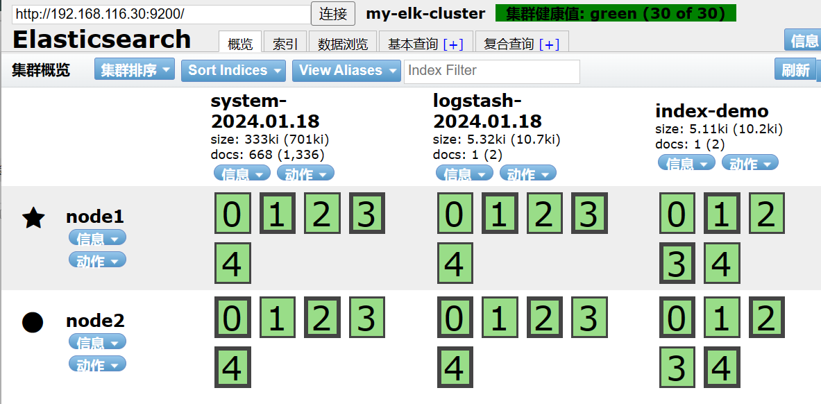Select shard 3 of index-demo on node1
The width and height of the screenshot is (821, 404).
(677, 263)
